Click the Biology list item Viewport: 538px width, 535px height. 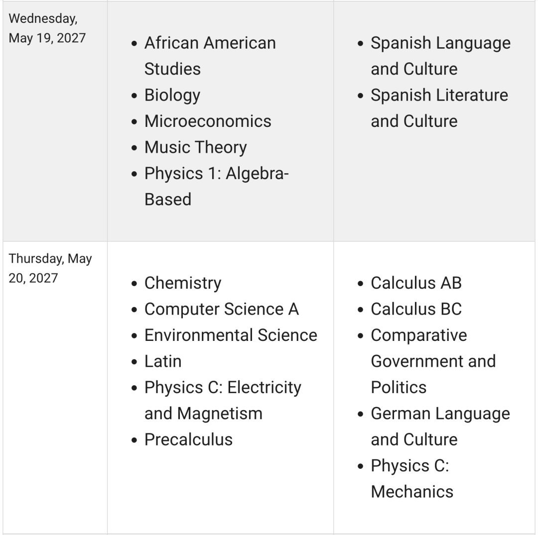tap(172, 95)
